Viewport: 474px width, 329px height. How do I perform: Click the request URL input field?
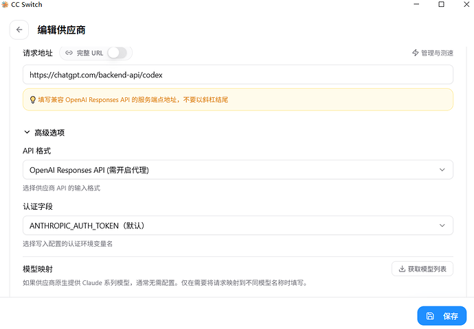tap(238, 75)
